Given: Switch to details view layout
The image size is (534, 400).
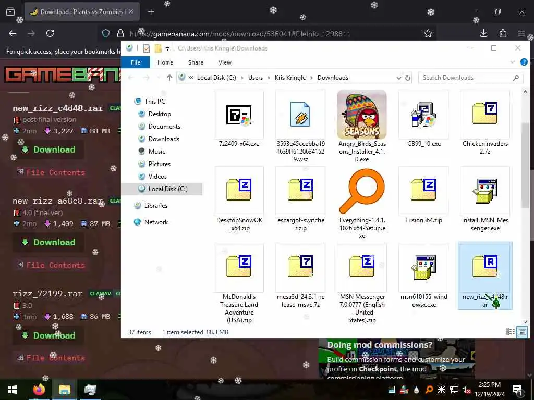Looking at the screenshot, I should click(510, 332).
